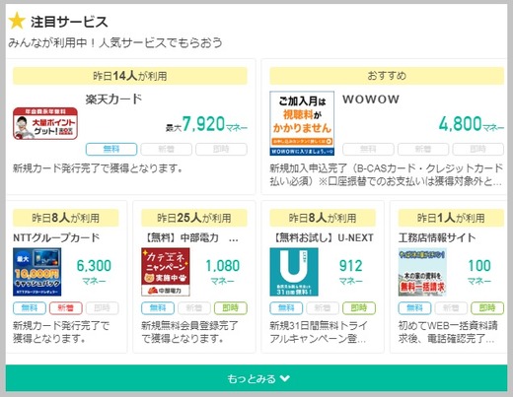
Task: Open the NTTグループカード banner image
Action: (37, 272)
